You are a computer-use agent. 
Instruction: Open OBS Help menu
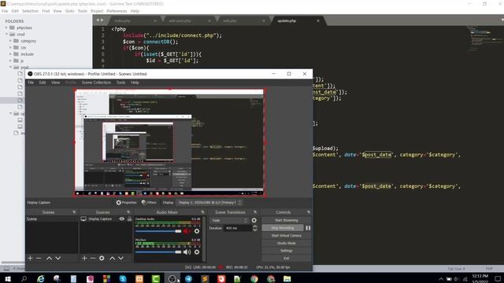point(135,83)
